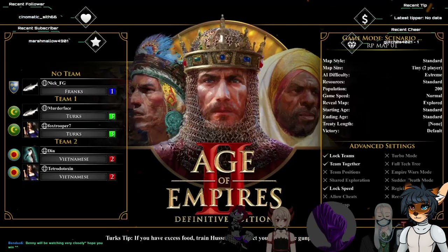Screen dimensions: 448x252
Task: Click the Victory value Default
Action: click(434, 131)
